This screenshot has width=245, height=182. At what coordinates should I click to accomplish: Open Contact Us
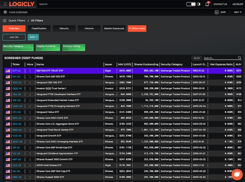220,4
